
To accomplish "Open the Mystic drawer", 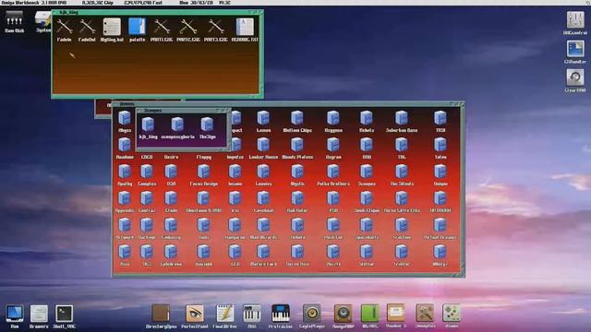I will pos(297,172).
